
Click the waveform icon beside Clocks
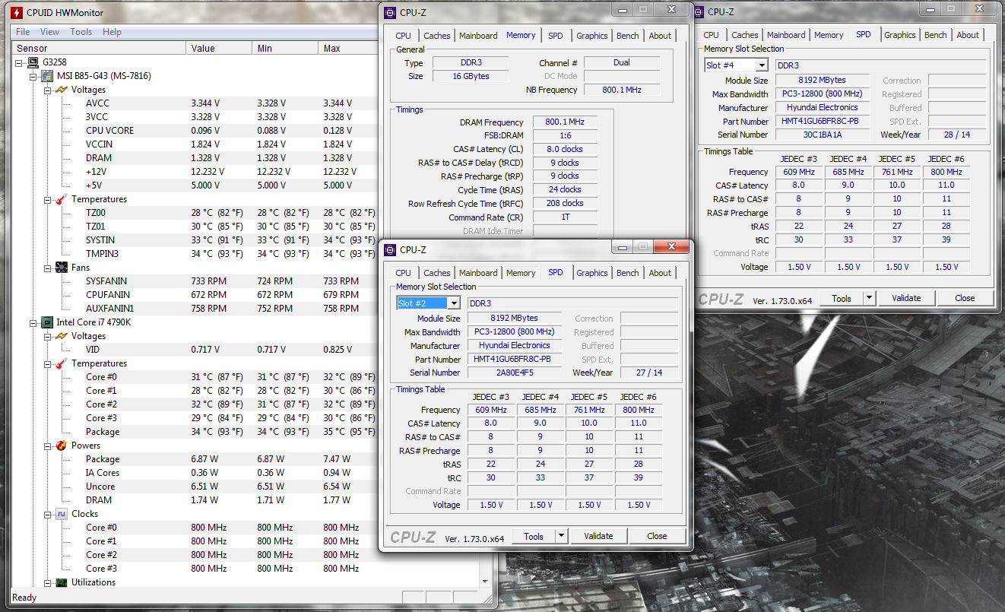pyautogui.click(x=61, y=514)
